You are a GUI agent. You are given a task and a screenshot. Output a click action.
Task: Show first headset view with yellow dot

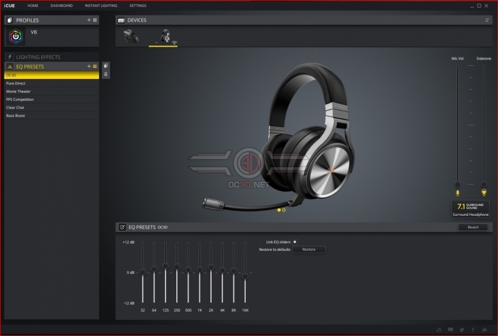(279, 210)
